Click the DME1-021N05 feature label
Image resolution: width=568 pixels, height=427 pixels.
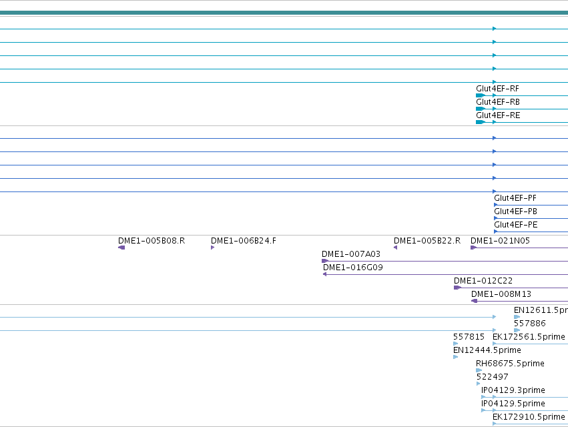click(500, 241)
